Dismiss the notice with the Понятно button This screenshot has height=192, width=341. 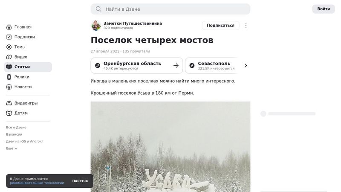[80, 181]
